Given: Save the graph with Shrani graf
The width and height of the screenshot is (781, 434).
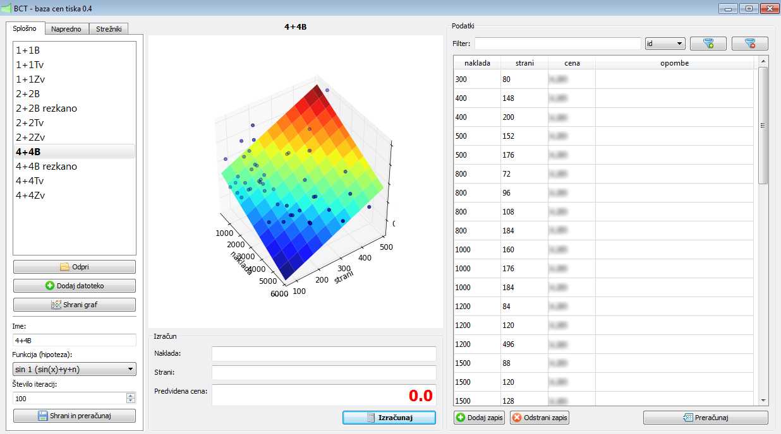Looking at the screenshot, I should point(75,305).
